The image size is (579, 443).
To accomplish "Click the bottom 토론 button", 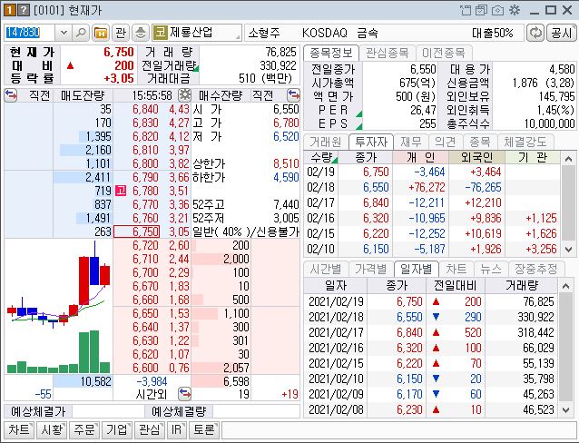I will [204, 429].
